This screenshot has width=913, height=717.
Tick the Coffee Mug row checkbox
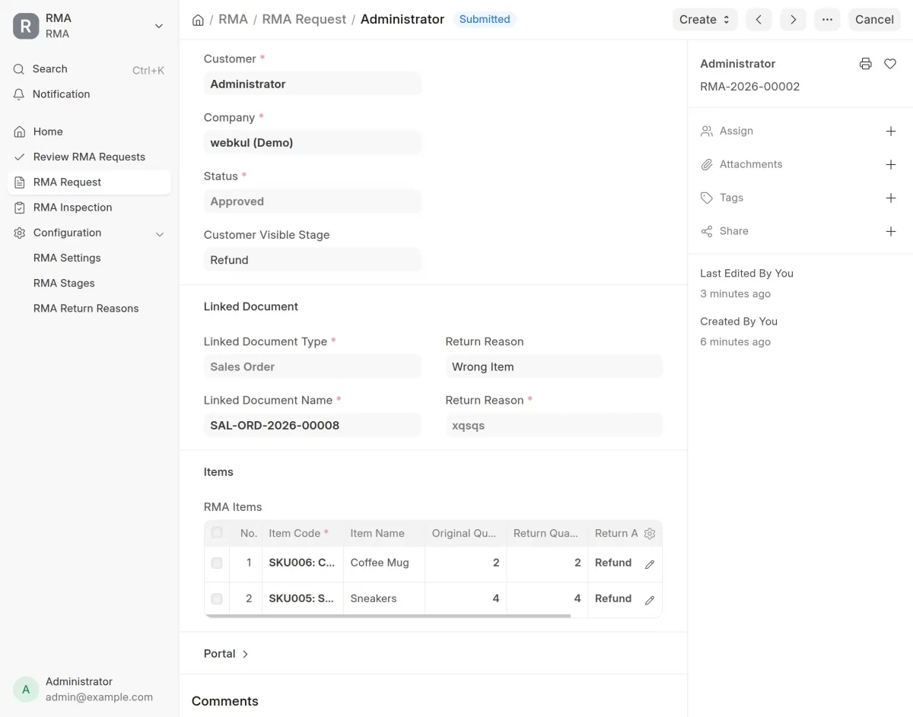click(217, 563)
